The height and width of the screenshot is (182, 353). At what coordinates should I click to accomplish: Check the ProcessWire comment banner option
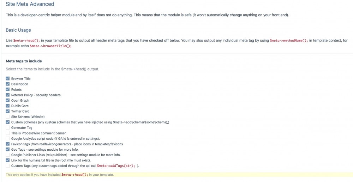8,133
